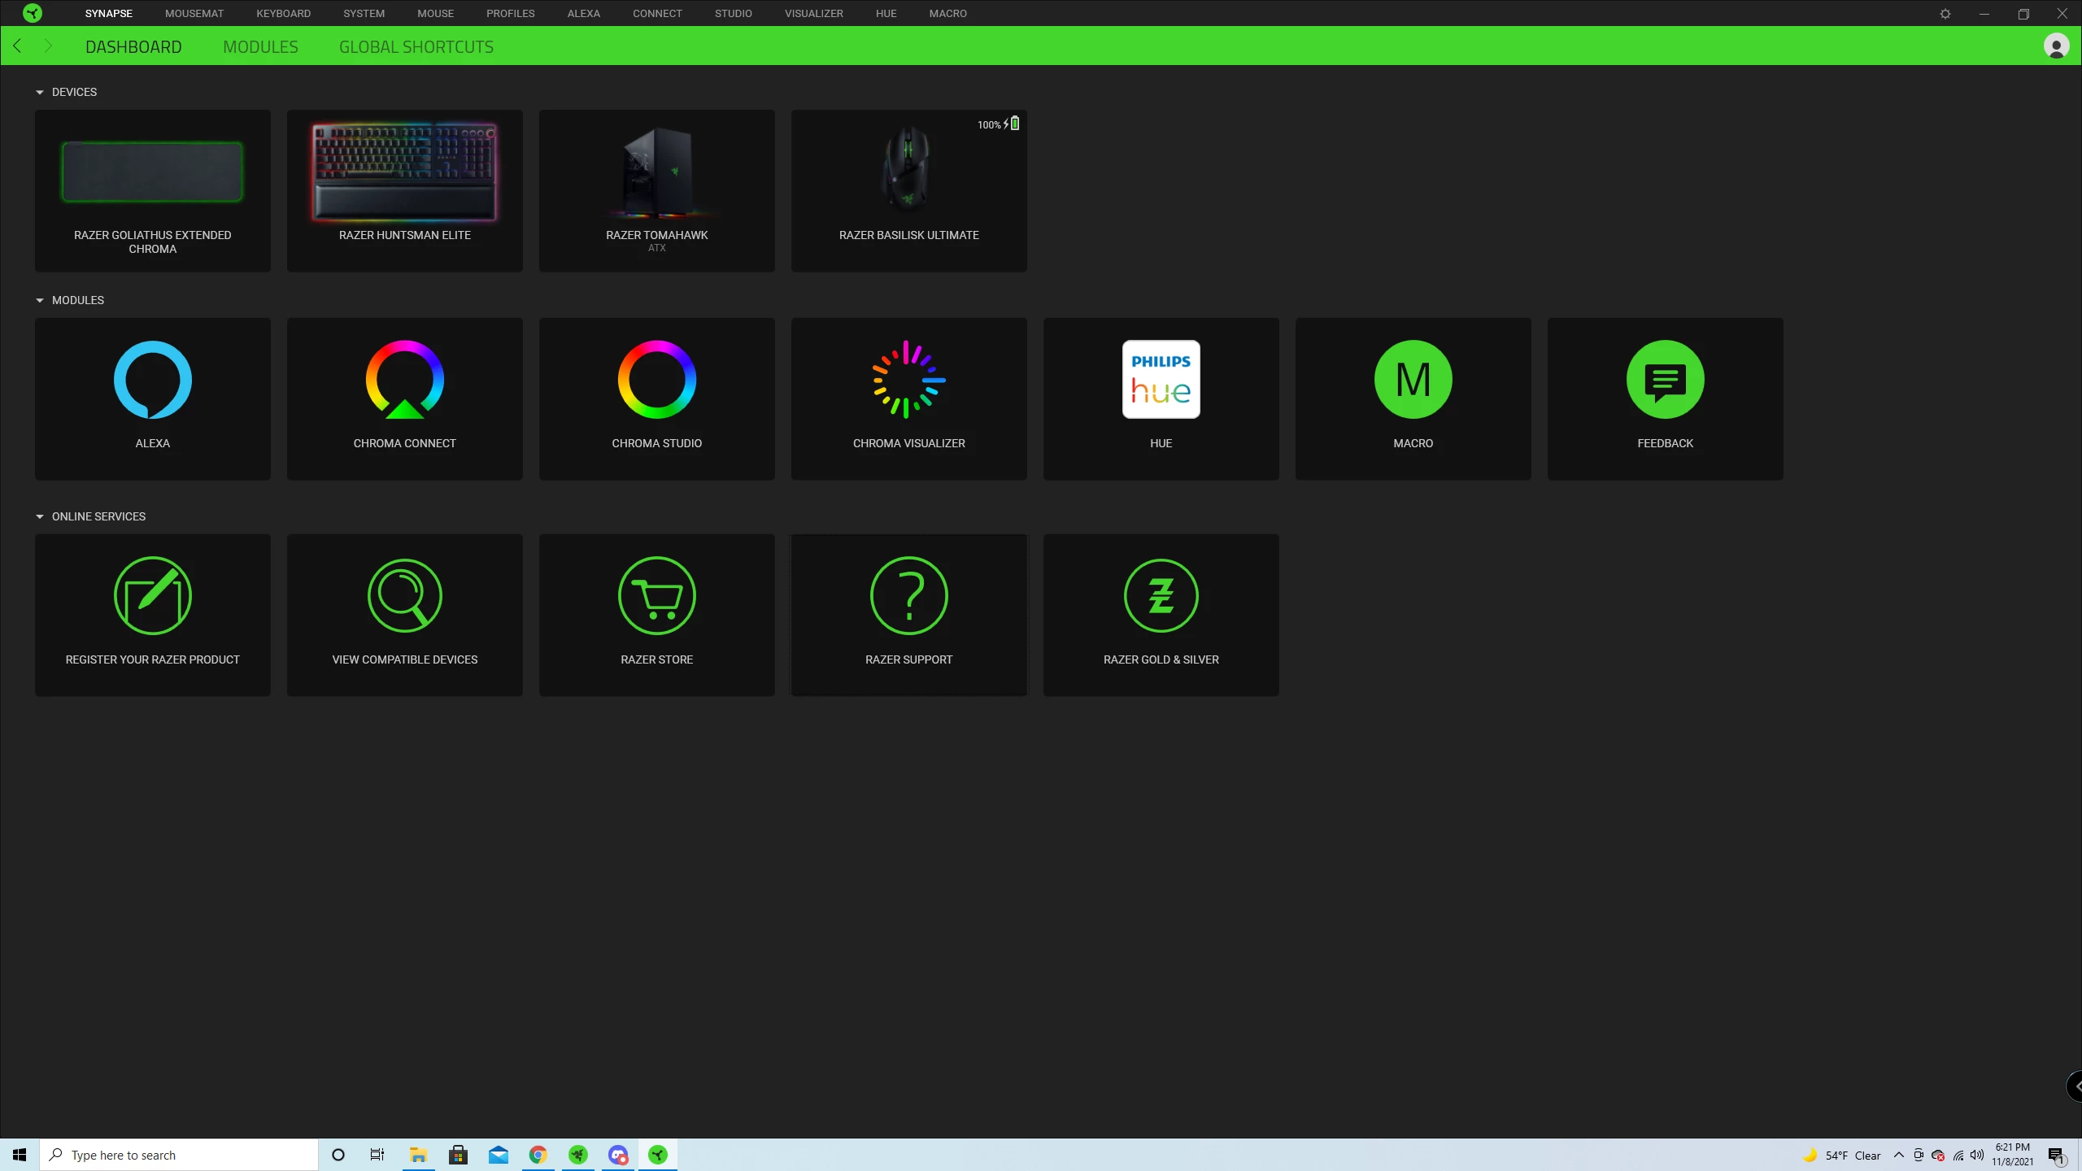Click the settings gear icon
Viewport: 2082px width, 1171px height.
coord(1945,14)
